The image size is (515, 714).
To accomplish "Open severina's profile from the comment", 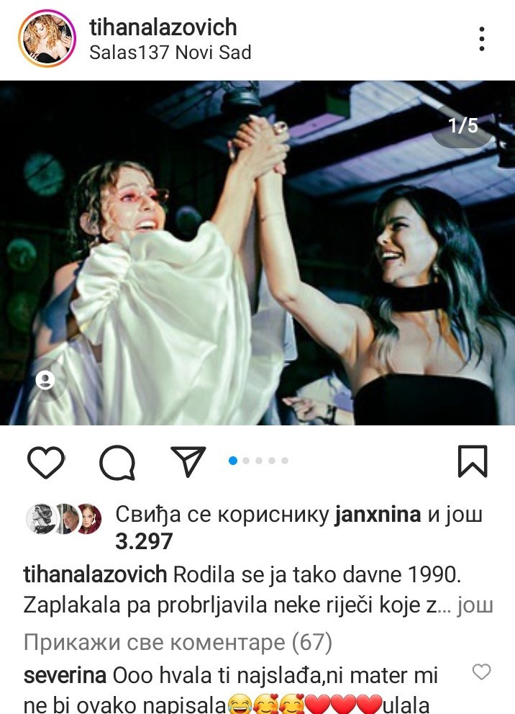I will tap(65, 675).
